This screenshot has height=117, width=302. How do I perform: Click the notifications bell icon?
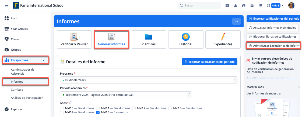pos(236,6)
